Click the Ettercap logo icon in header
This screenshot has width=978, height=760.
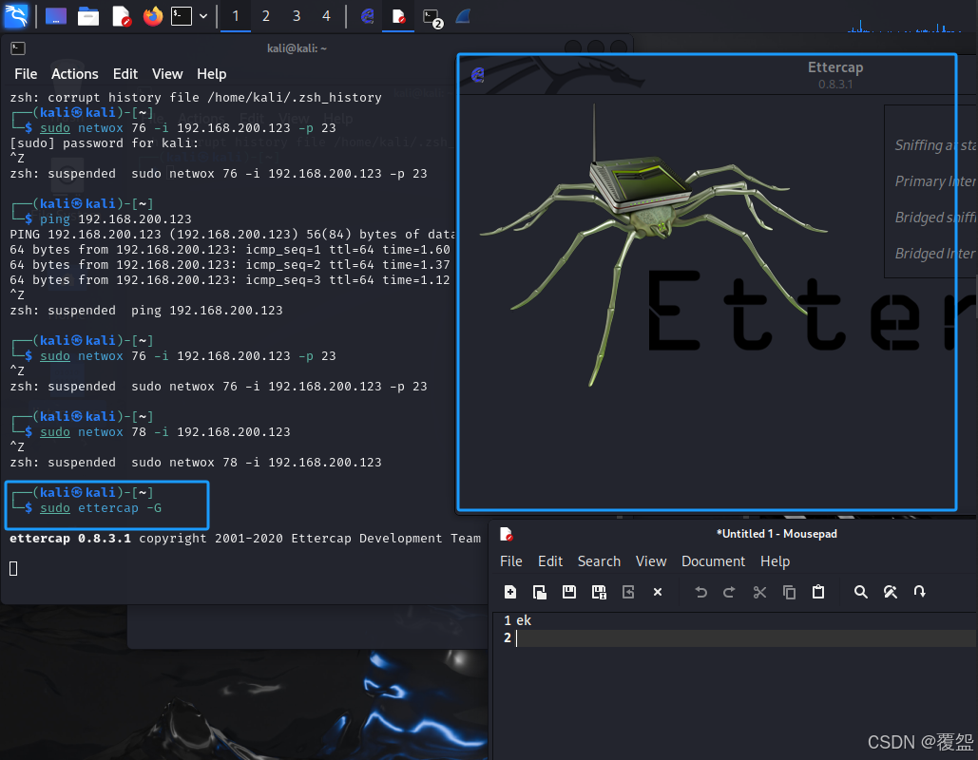(x=478, y=75)
